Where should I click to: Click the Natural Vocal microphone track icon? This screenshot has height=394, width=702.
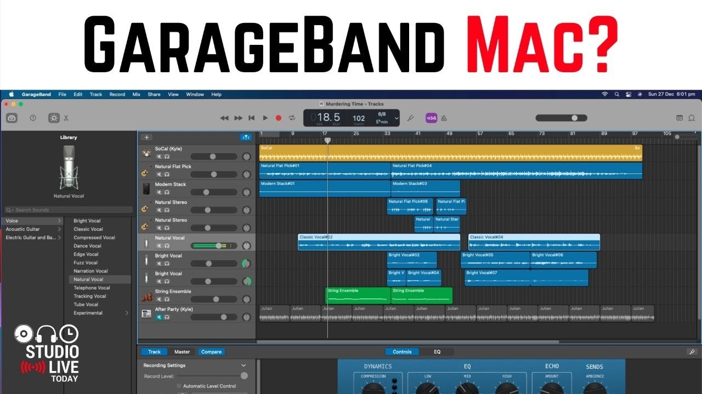point(146,242)
